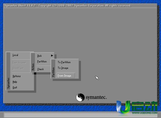Choose To Partition menu entry
Viewport: 161px width, 118px height.
pyautogui.click(x=64, y=62)
